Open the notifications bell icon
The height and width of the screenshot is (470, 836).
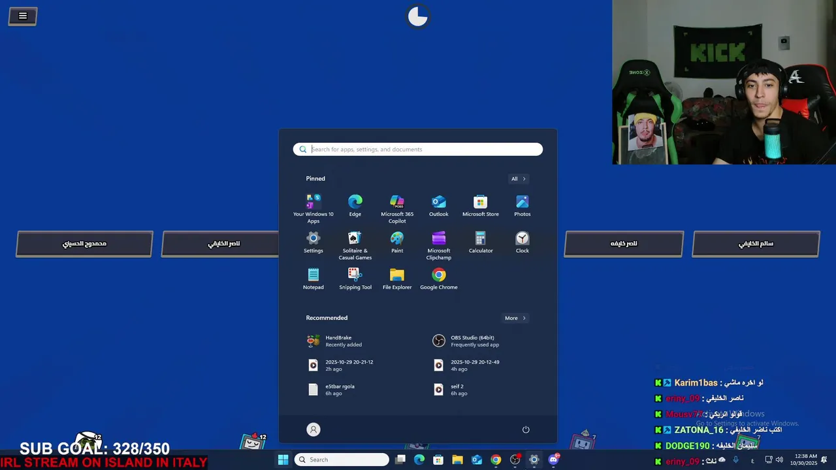[824, 460]
